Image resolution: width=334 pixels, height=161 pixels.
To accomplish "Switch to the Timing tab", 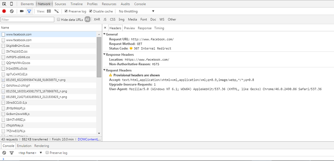I will point(159,28).
